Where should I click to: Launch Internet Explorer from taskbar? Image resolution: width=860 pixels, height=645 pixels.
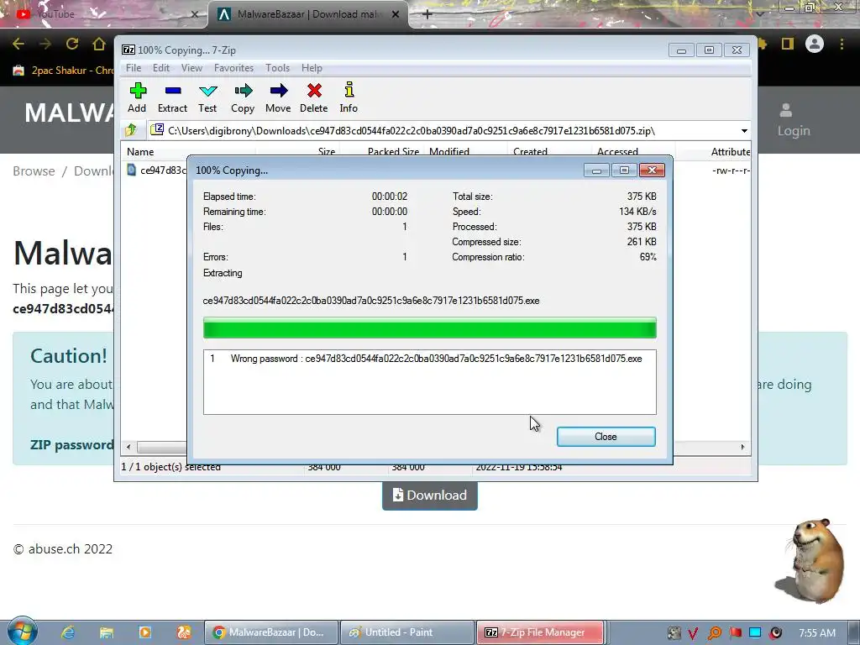[x=67, y=632]
